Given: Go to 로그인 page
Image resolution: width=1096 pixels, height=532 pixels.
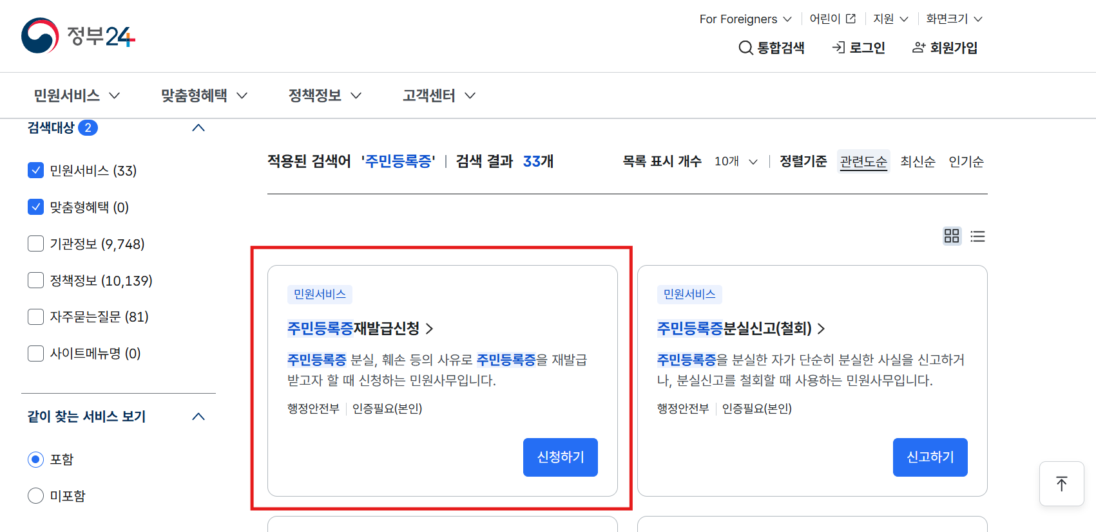Looking at the screenshot, I should (x=858, y=48).
